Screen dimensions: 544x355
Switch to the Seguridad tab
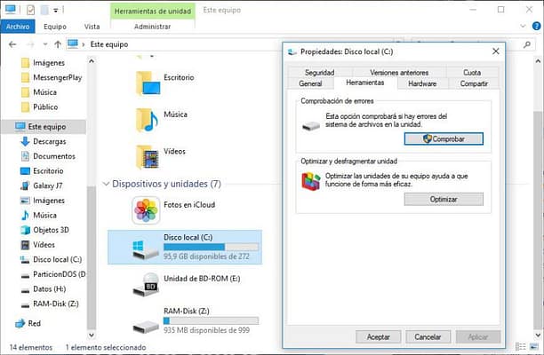tap(319, 73)
